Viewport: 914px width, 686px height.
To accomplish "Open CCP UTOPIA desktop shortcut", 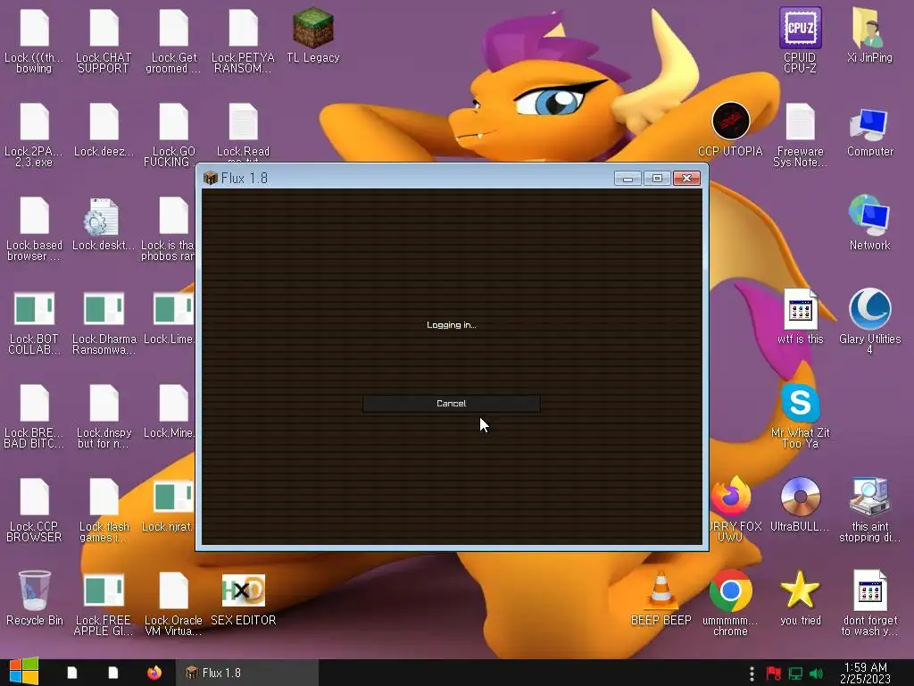I will point(730,130).
